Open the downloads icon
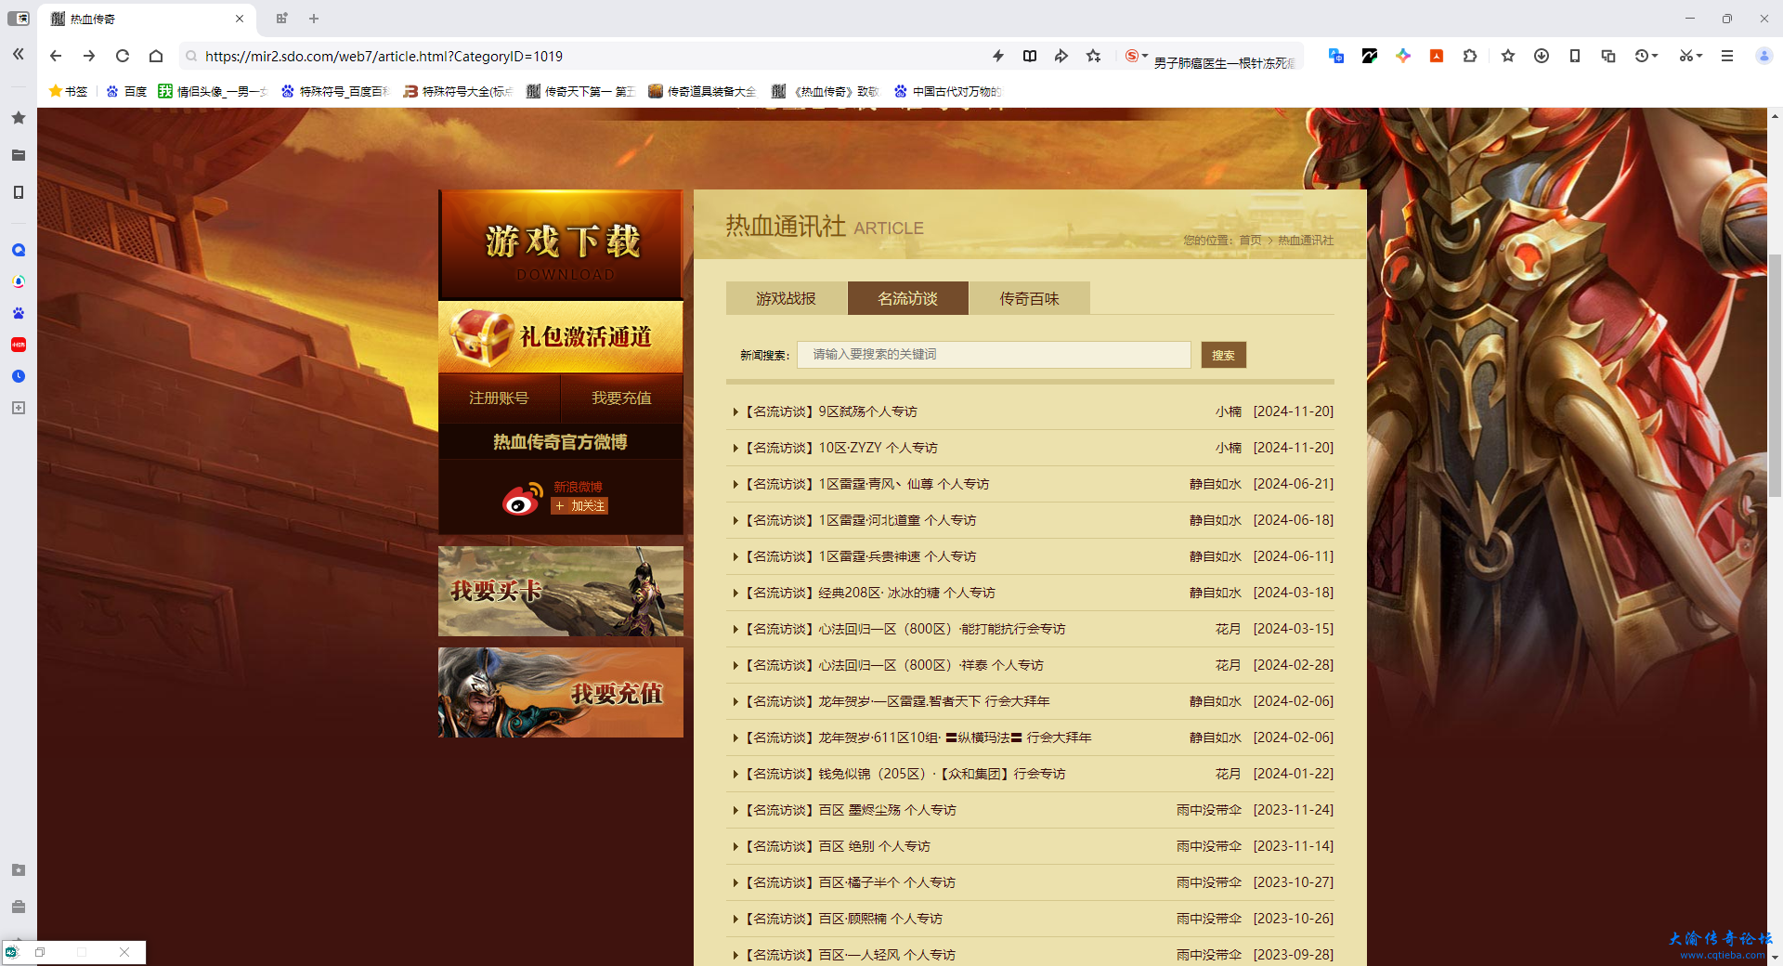 (x=1542, y=56)
